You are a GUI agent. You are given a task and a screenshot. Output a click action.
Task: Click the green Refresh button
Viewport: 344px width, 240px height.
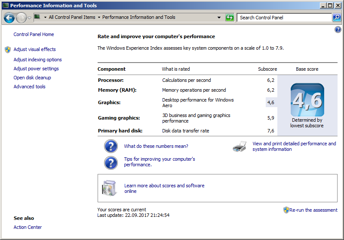tap(230, 18)
